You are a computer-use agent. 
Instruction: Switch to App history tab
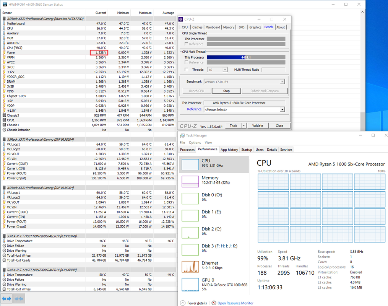pyautogui.click(x=229, y=150)
